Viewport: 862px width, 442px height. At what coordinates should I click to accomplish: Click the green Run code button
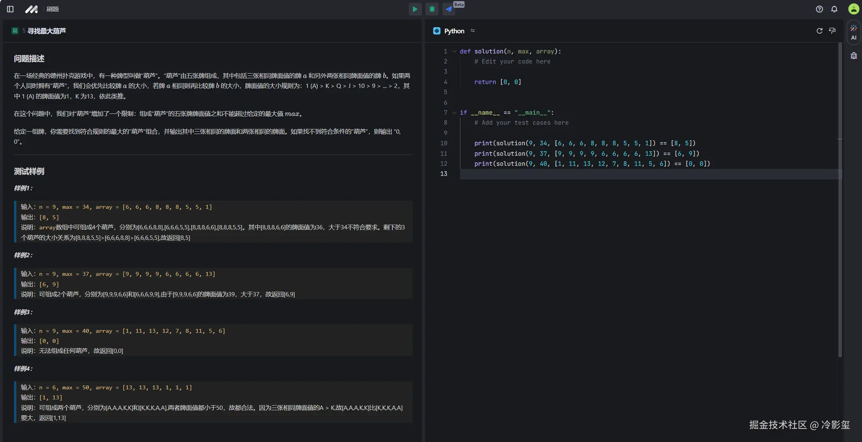click(x=415, y=9)
